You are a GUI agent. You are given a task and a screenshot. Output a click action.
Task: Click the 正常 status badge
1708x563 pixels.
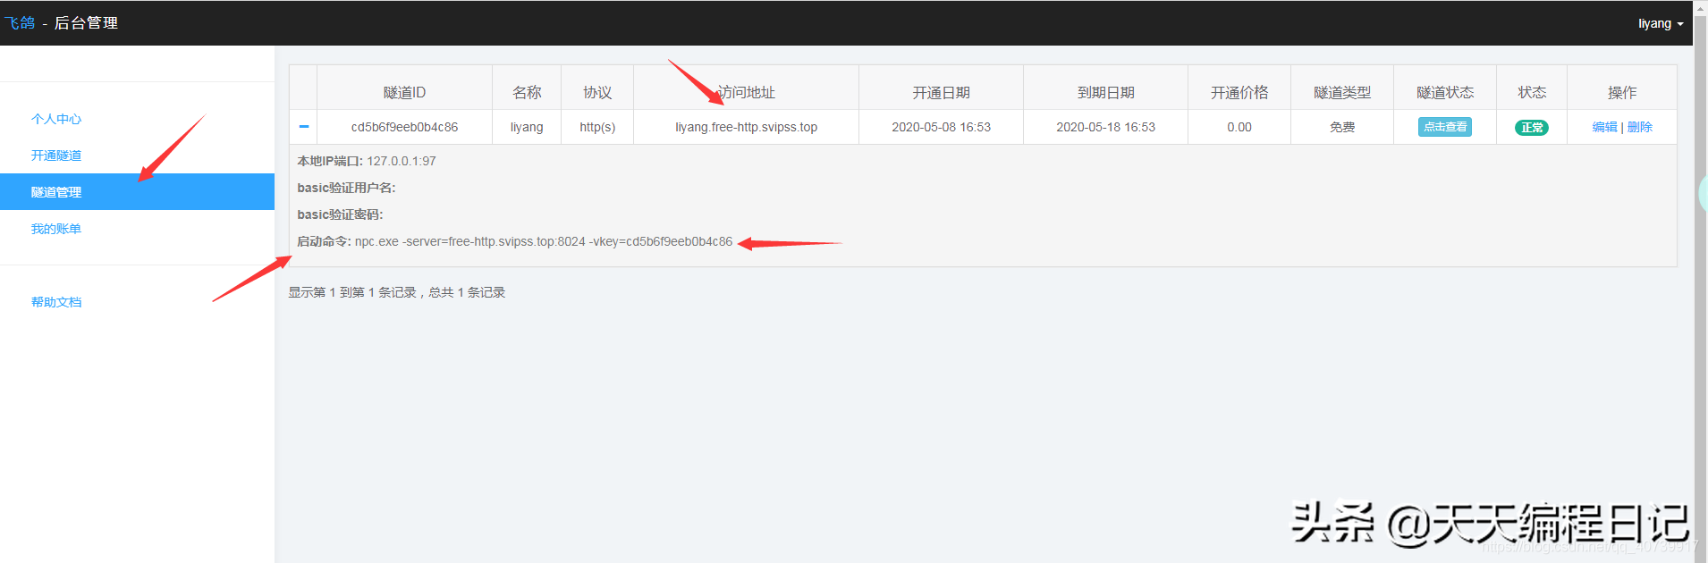(x=1532, y=128)
